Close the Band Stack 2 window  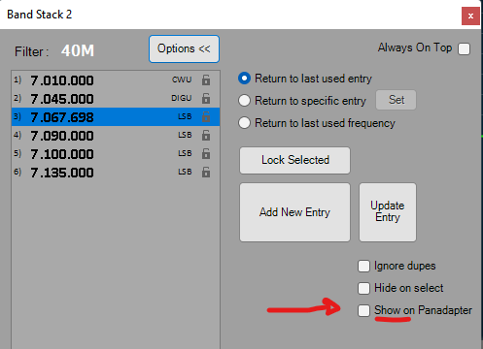(x=470, y=16)
